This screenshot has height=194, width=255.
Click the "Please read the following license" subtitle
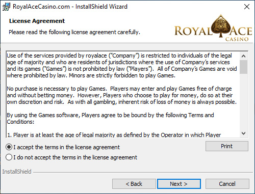74,32
